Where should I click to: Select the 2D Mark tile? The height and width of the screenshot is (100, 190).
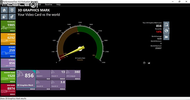pos(8,52)
